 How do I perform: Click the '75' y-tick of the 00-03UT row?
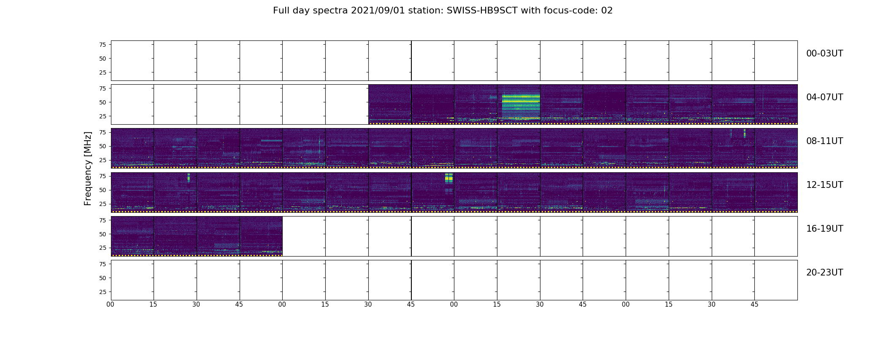[103, 45]
